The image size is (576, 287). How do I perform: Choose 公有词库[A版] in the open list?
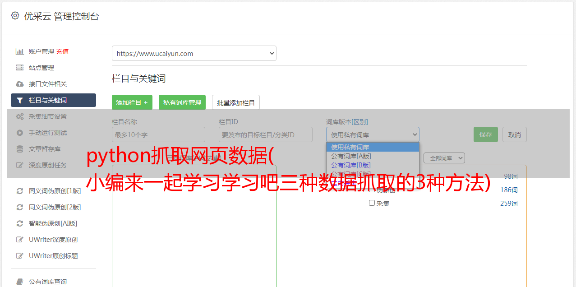373,156
